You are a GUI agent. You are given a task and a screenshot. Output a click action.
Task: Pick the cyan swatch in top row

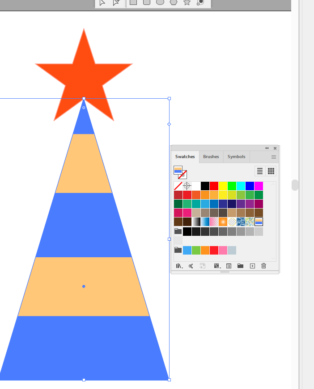click(241, 186)
